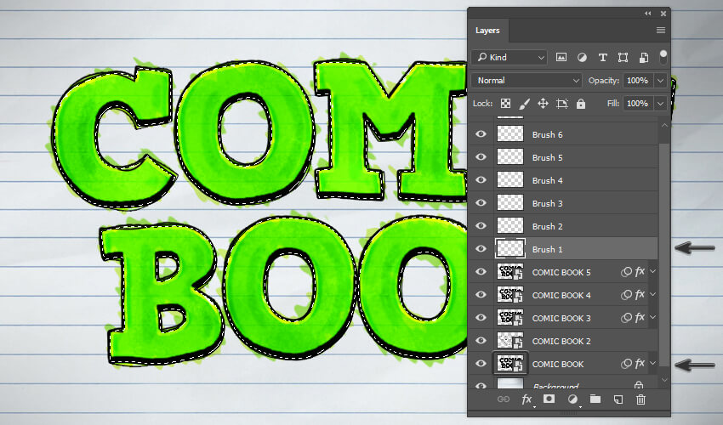Screen dimensions: 723x425
Task: Click the COMIC BOOK layer smart object thumbnail
Action: click(510, 364)
